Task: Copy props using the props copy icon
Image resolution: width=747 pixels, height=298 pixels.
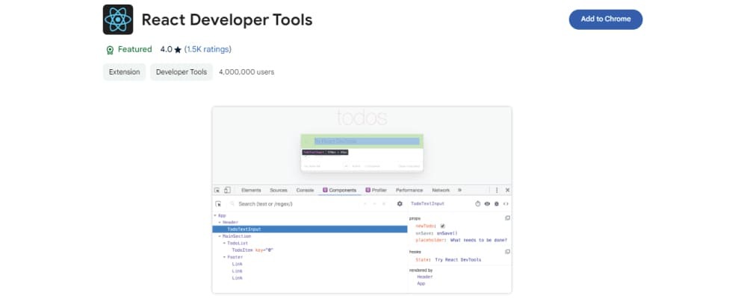Action: (507, 218)
